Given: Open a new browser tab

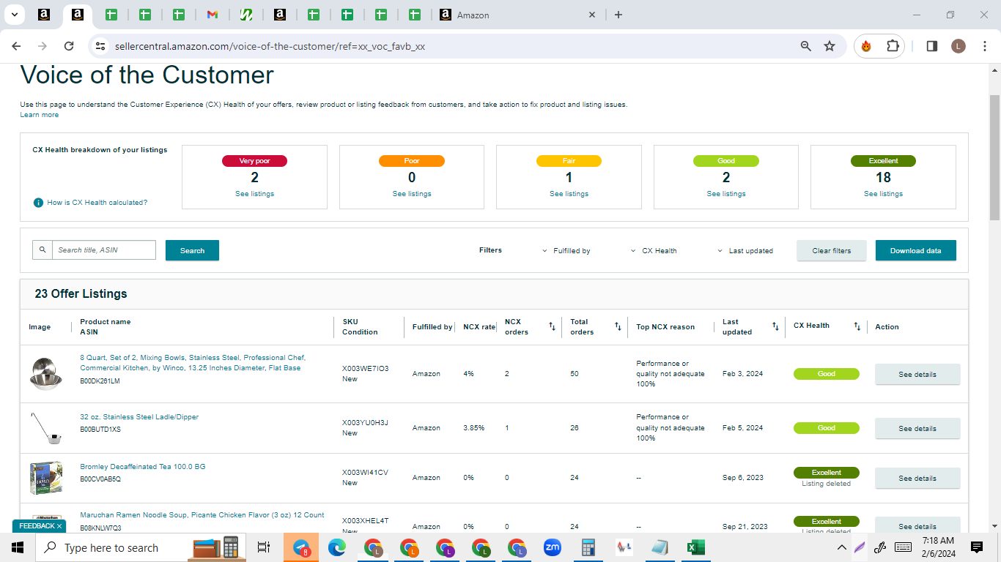Looking at the screenshot, I should point(618,15).
